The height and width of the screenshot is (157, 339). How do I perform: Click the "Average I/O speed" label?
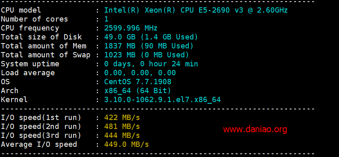[39, 144]
